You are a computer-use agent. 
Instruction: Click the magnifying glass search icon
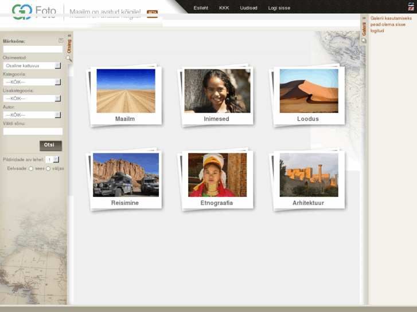(69, 58)
